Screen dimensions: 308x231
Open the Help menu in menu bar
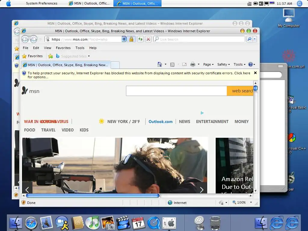point(93,48)
